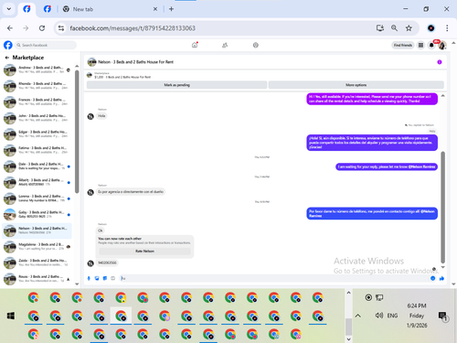The image size is (457, 343).
Task: Click conversation list scroll-down arrow
Action: coord(77,284)
